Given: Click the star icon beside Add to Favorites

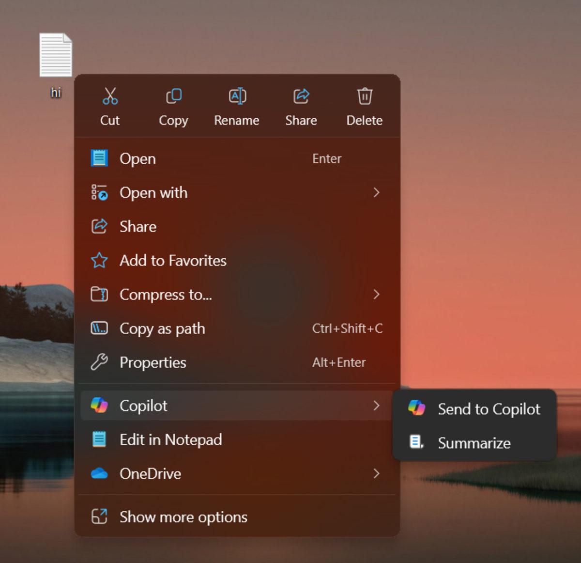Looking at the screenshot, I should [99, 261].
